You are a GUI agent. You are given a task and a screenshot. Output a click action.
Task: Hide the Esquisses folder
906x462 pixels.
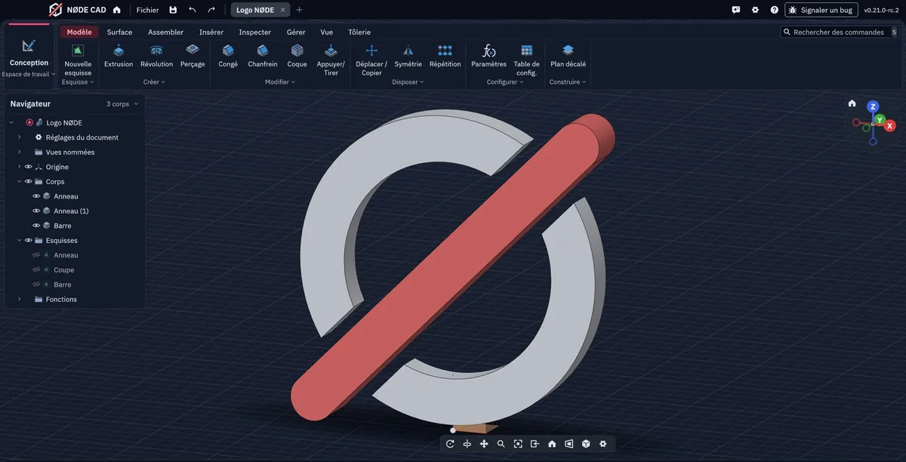(28, 241)
